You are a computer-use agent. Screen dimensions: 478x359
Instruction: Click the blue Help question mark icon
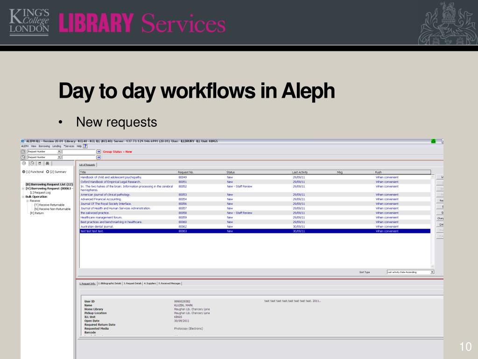[x=85, y=146]
